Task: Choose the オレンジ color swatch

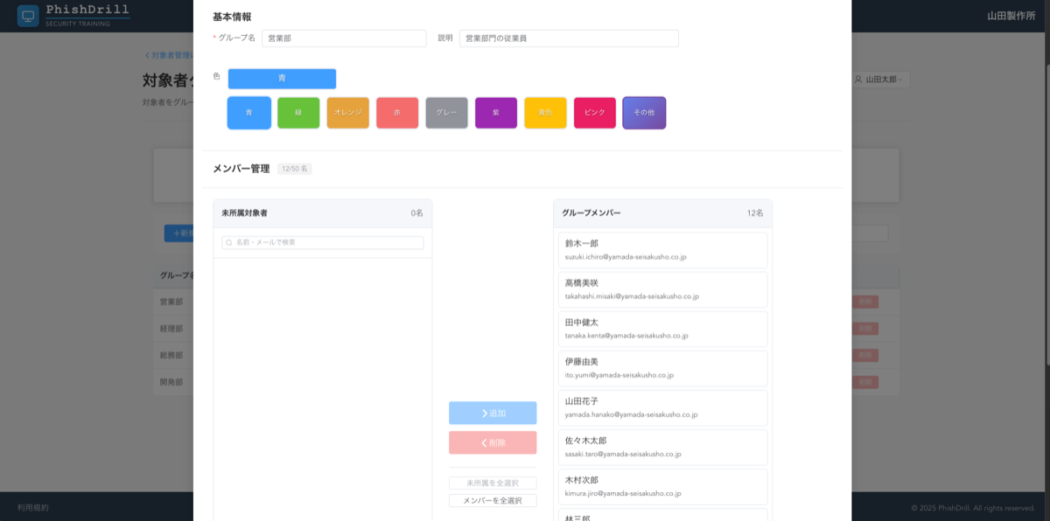Action: click(347, 113)
